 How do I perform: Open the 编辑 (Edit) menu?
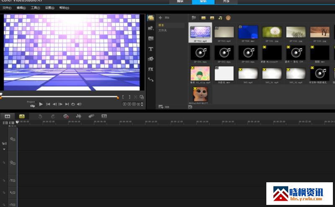click(21, 8)
